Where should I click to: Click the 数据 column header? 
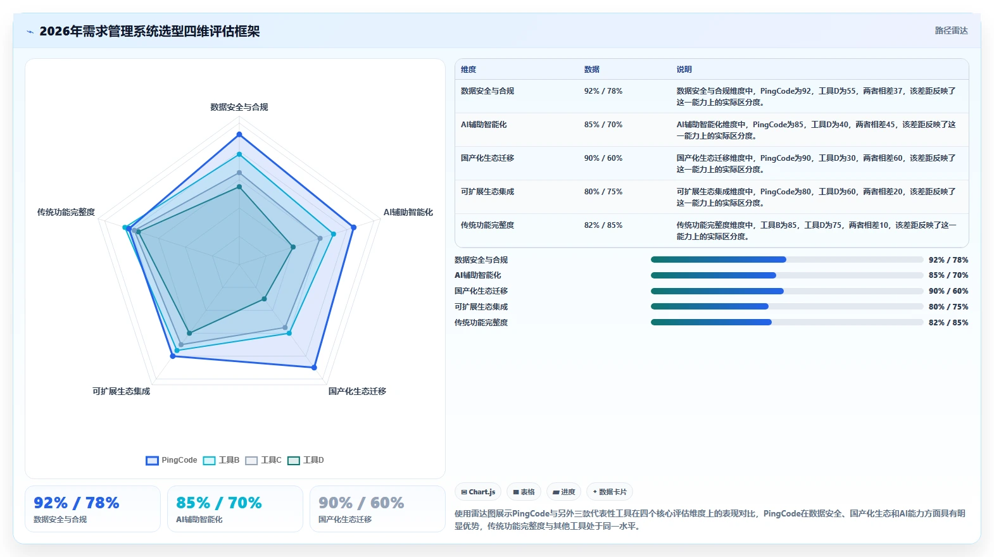(592, 70)
